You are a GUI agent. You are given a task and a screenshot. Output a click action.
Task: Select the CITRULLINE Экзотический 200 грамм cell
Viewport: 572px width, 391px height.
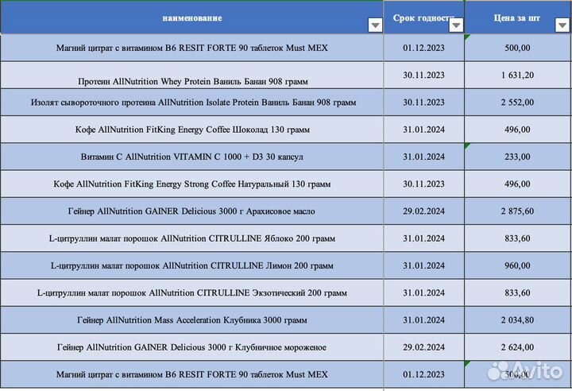[192, 292]
